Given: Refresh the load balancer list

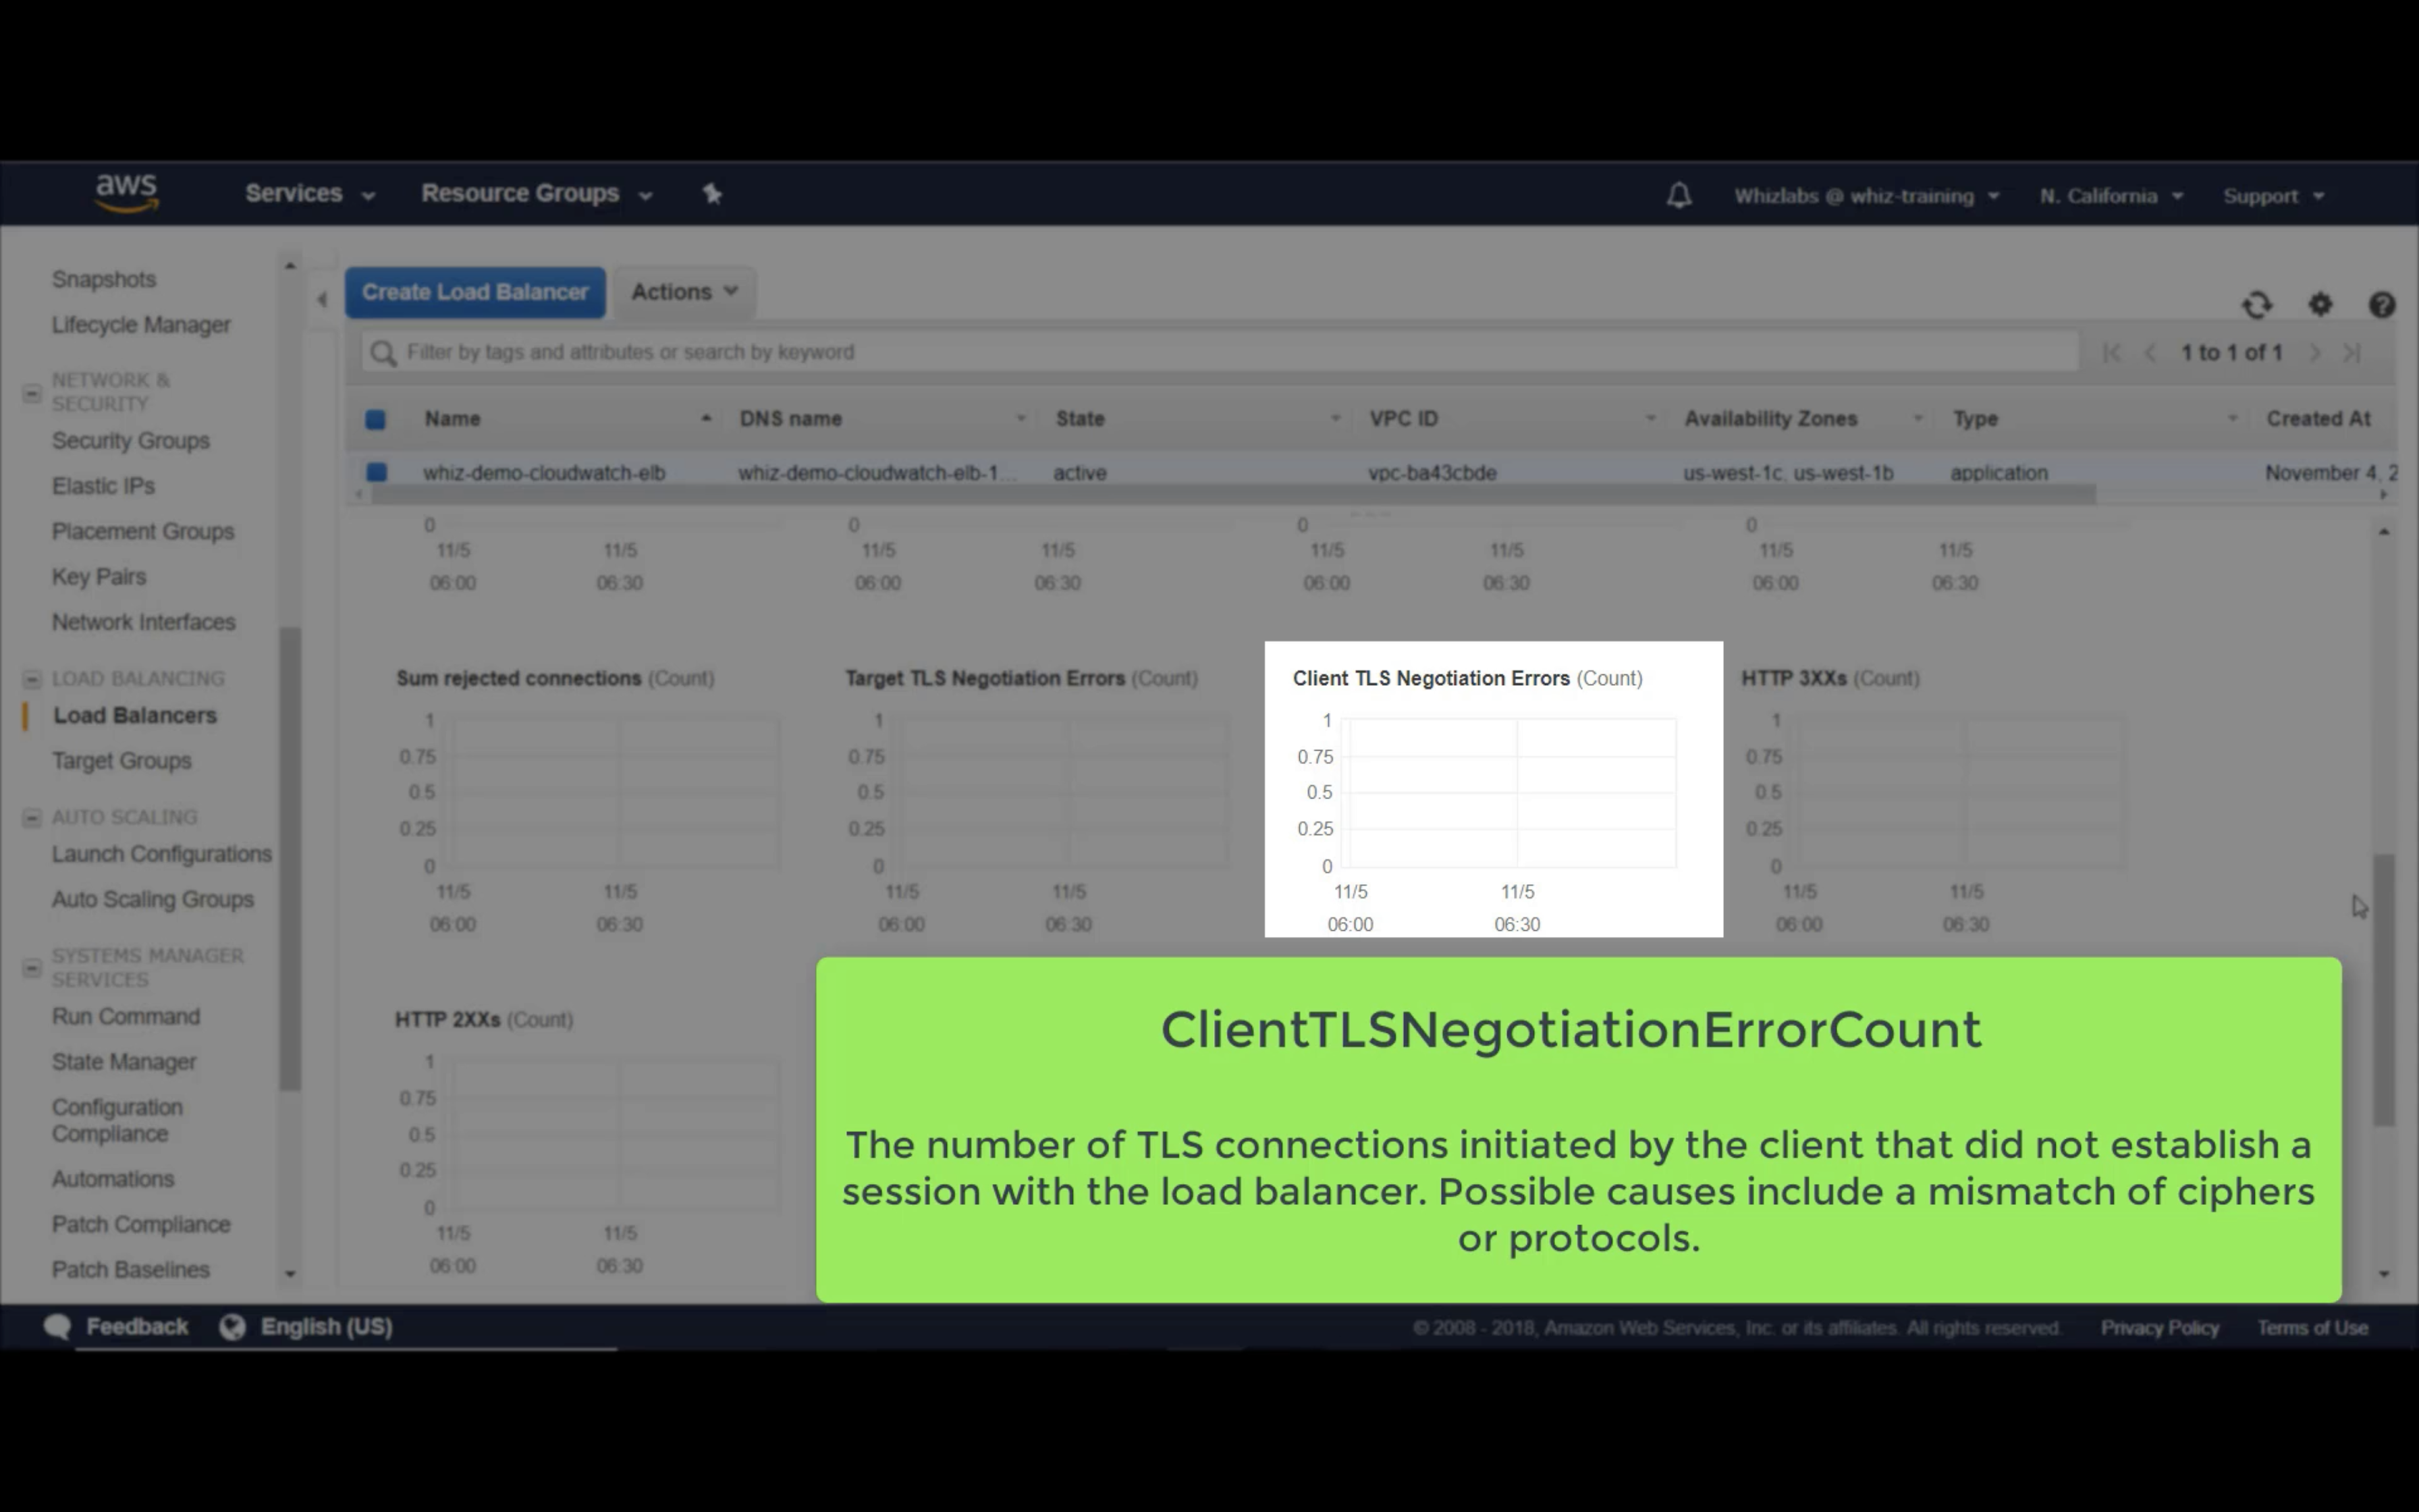Looking at the screenshot, I should tap(2256, 304).
